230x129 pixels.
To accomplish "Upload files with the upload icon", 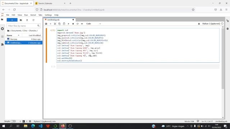I will pos(27,20).
